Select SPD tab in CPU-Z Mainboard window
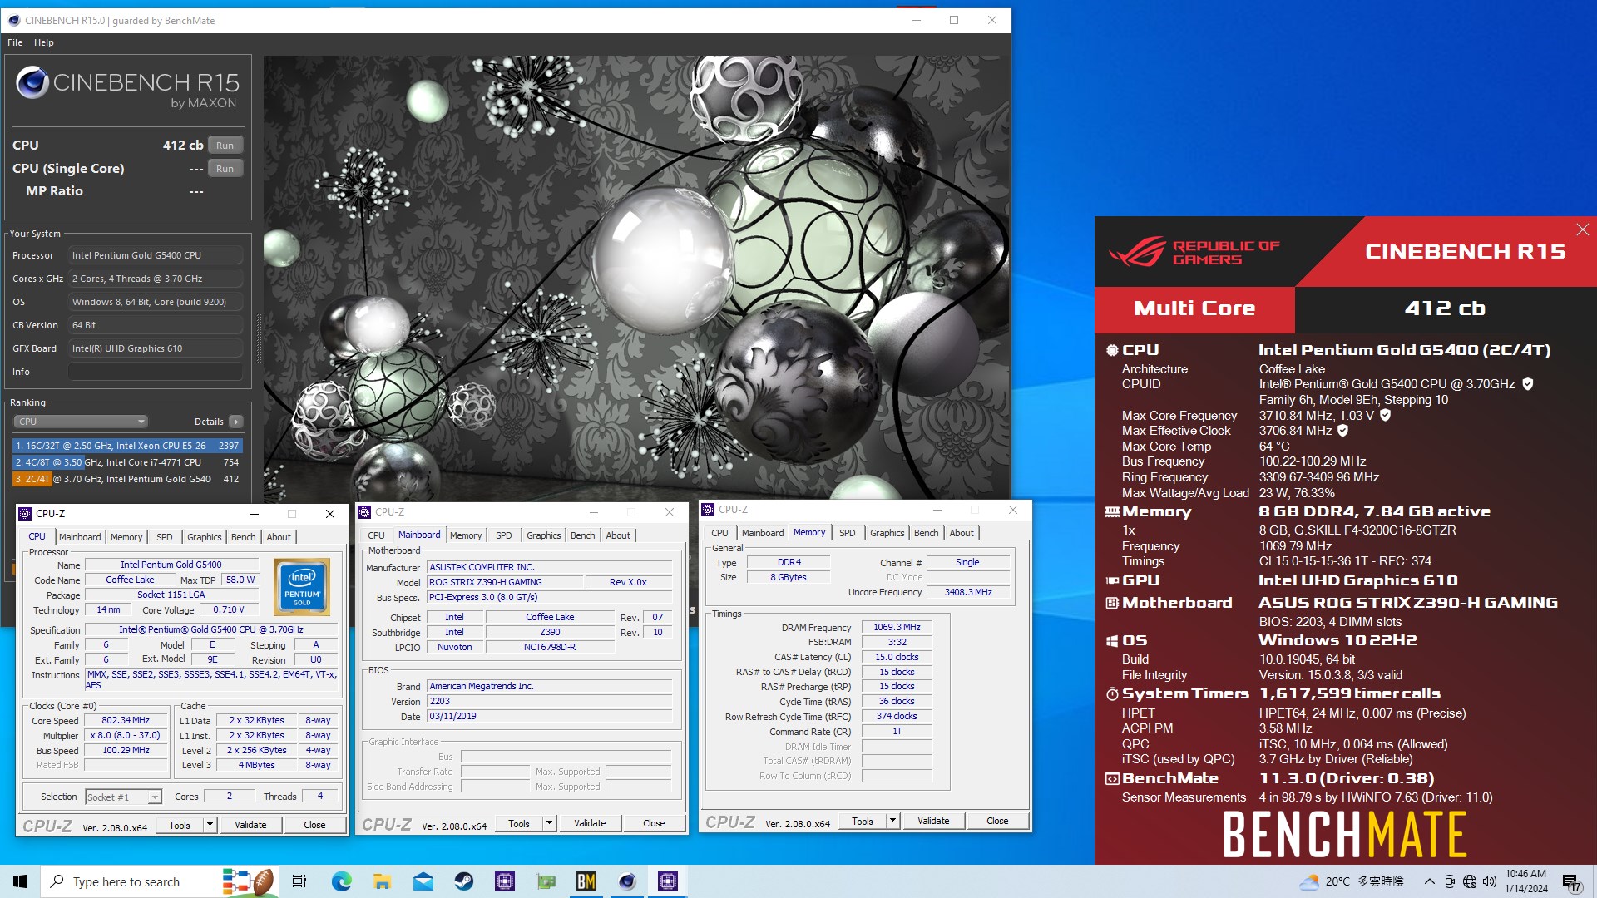This screenshot has height=898, width=1597. [504, 535]
